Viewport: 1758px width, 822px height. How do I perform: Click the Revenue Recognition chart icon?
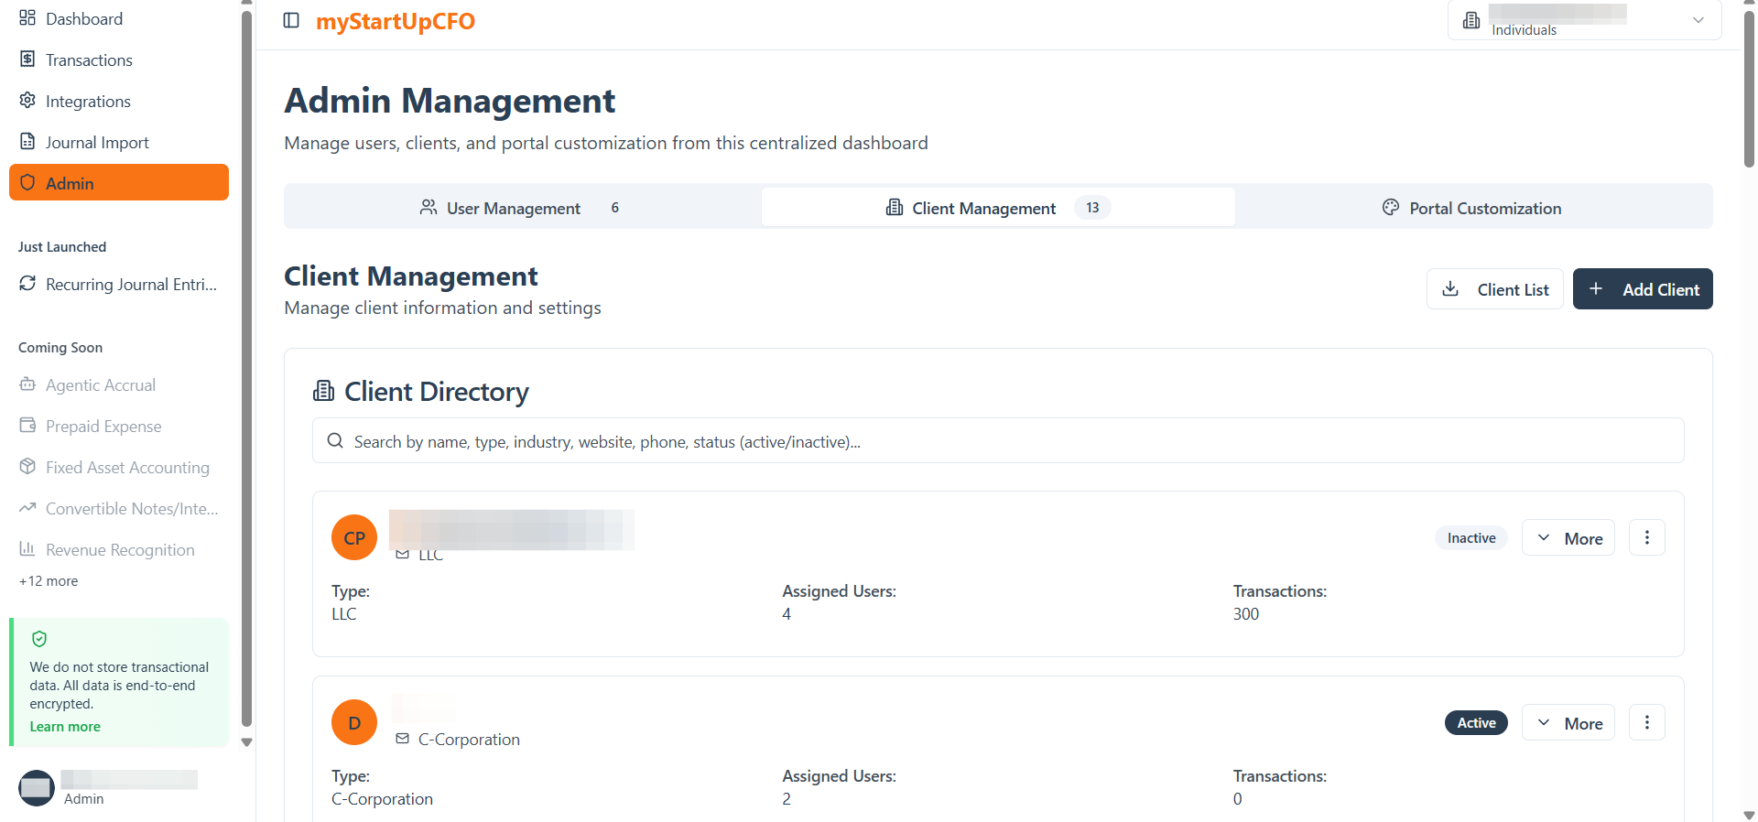point(27,548)
